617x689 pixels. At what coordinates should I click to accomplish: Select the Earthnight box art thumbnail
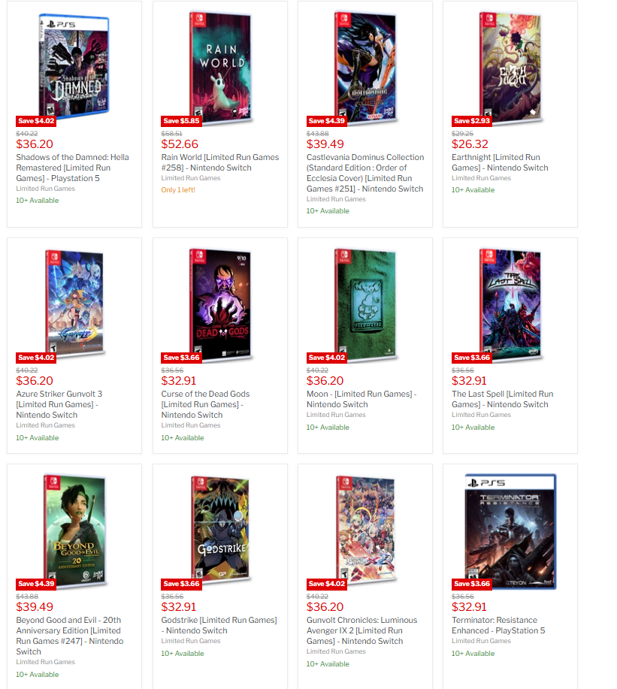[510, 67]
